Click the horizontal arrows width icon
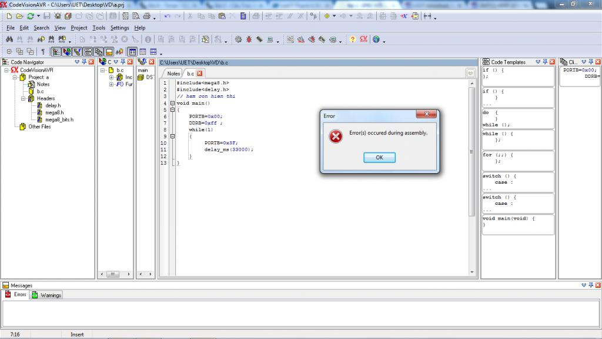Viewport: 602px width, 339px height. tap(427, 16)
